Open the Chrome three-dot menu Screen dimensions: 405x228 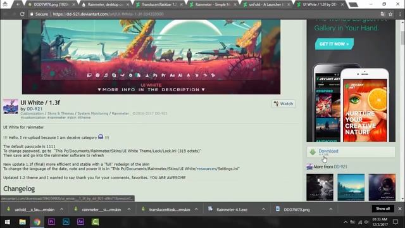click(x=400, y=14)
